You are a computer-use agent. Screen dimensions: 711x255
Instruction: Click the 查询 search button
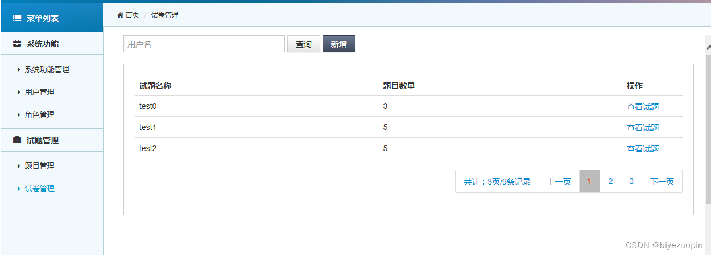(304, 44)
